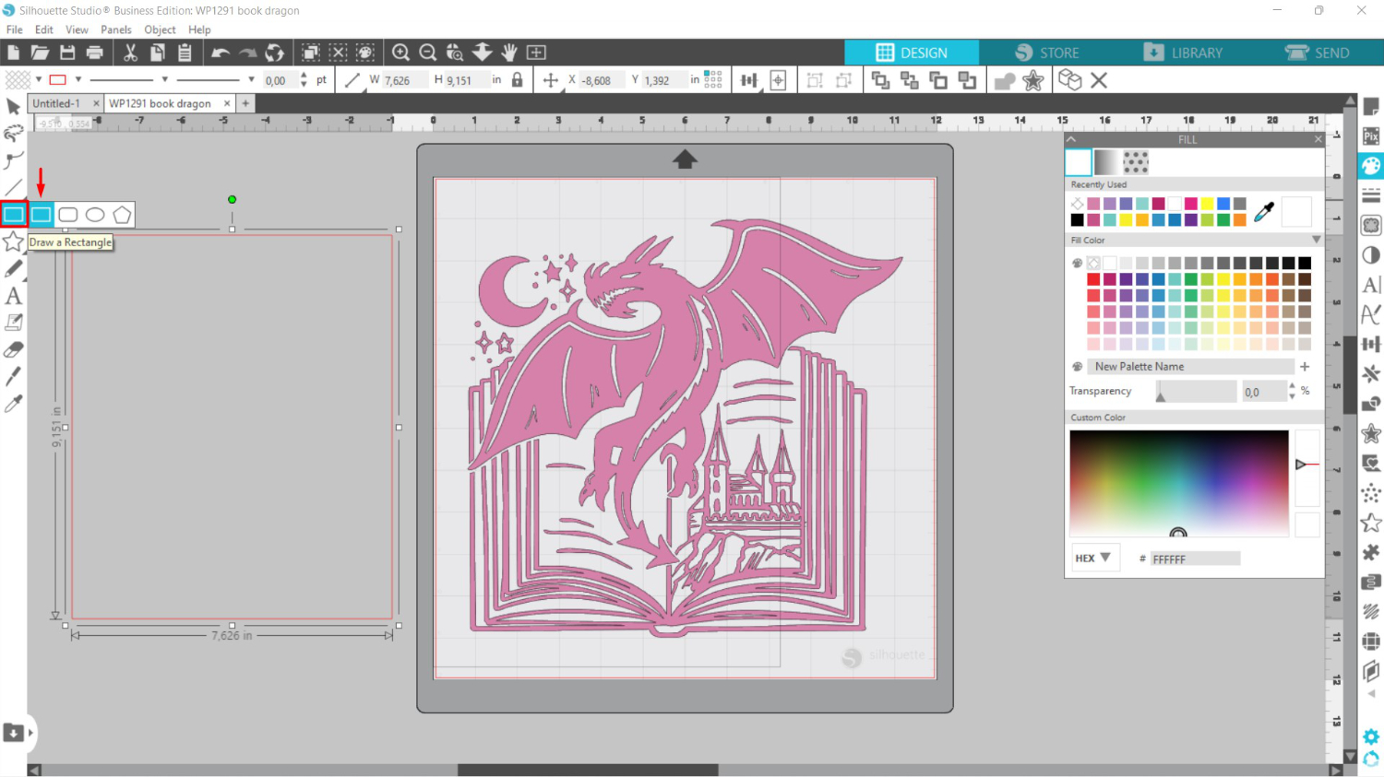Click the Bring to Front icon
Image resolution: width=1384 pixels, height=777 pixels.
click(880, 80)
